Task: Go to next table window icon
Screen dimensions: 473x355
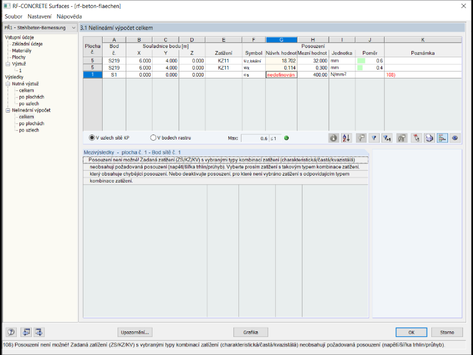Action: pyautogui.click(x=39, y=333)
